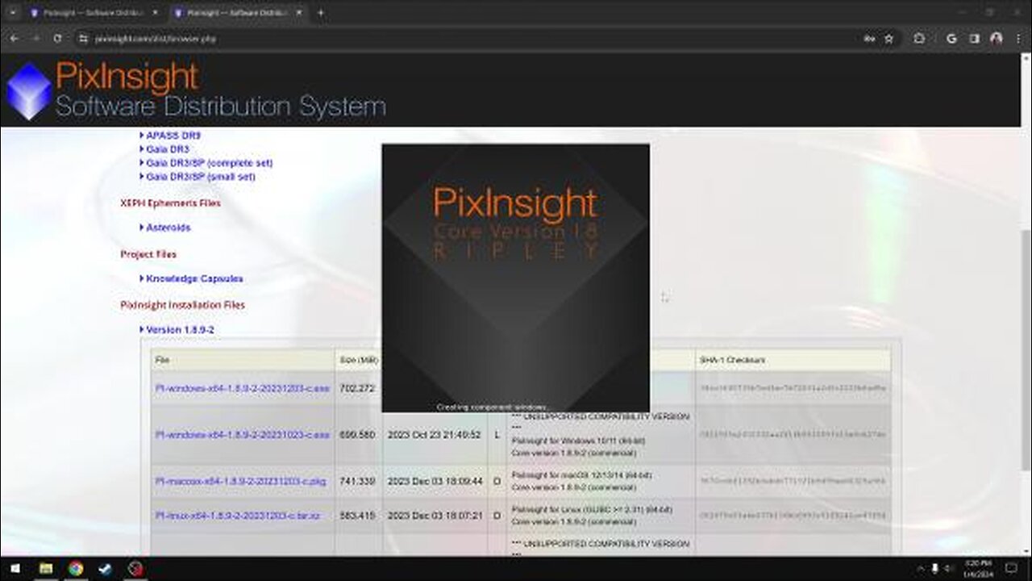1032x581 pixels.
Task: Switch to the first PixInsight browser tab
Action: [x=93, y=13]
